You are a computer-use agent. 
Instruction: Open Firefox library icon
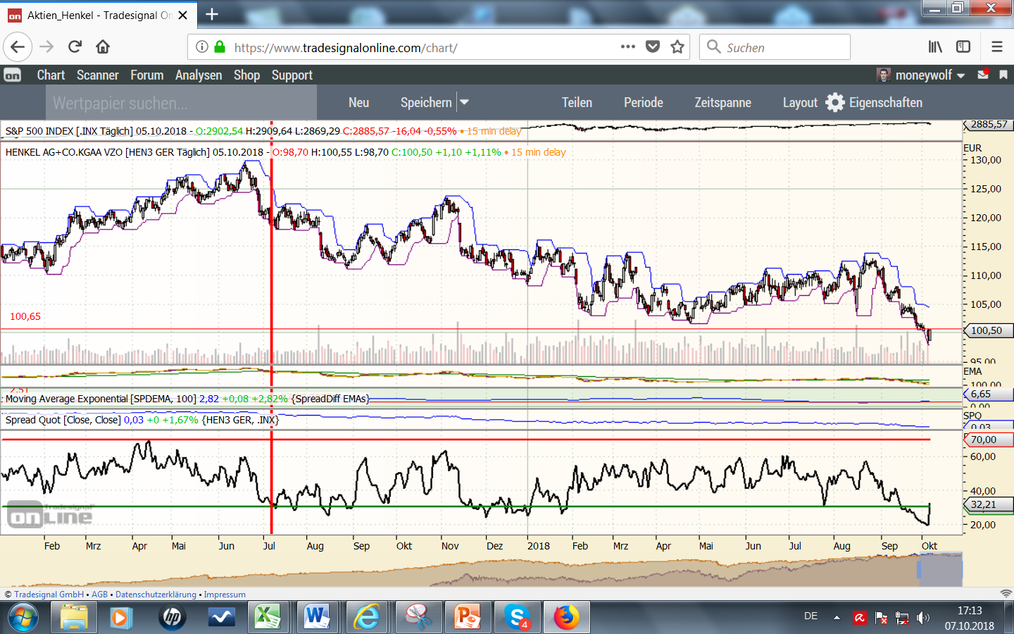(x=935, y=47)
